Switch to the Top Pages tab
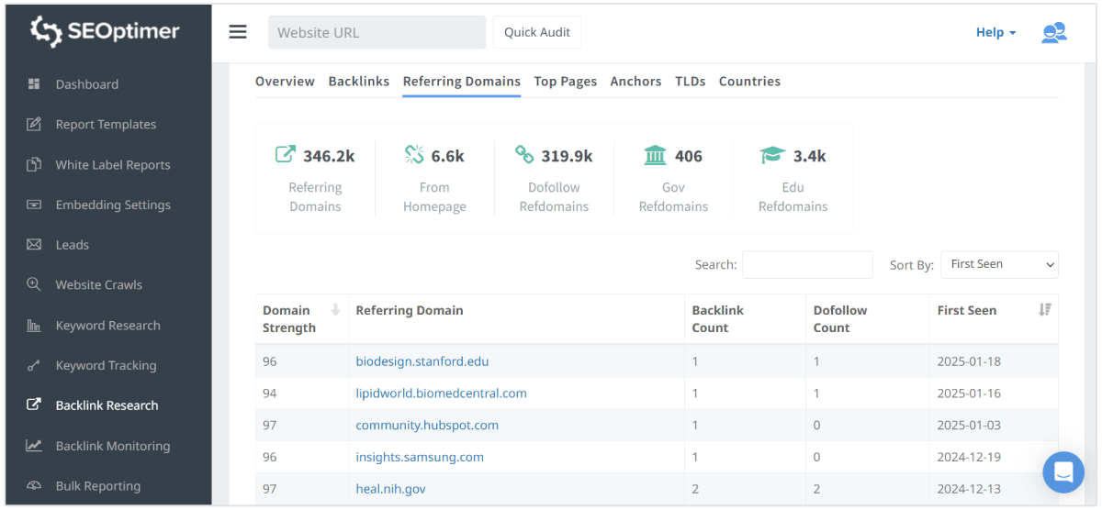1102x510 pixels. 565,82
